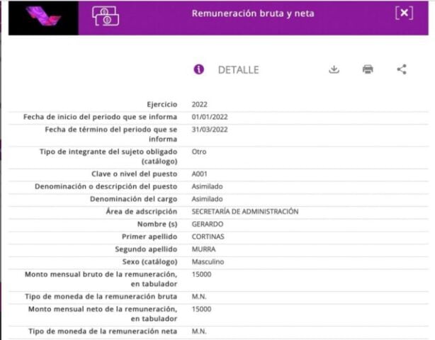Select 'SECRETARÍA DE ADMINISTRACIÓN' area value
The image size is (435, 340).
tap(244, 211)
